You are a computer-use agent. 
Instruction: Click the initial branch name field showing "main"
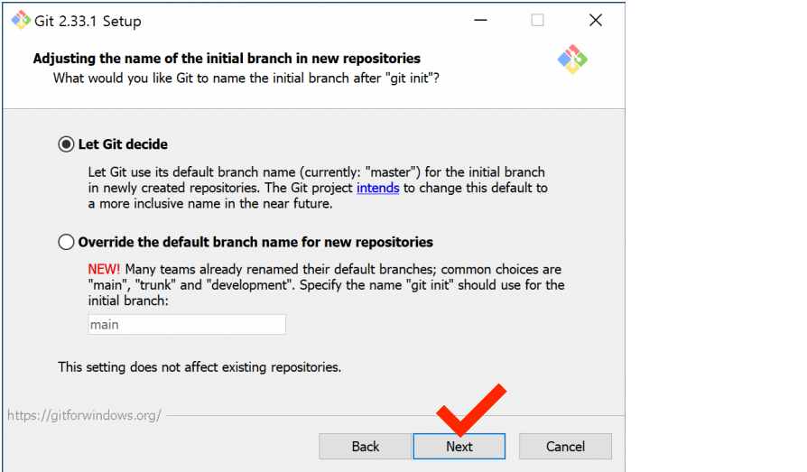point(187,325)
